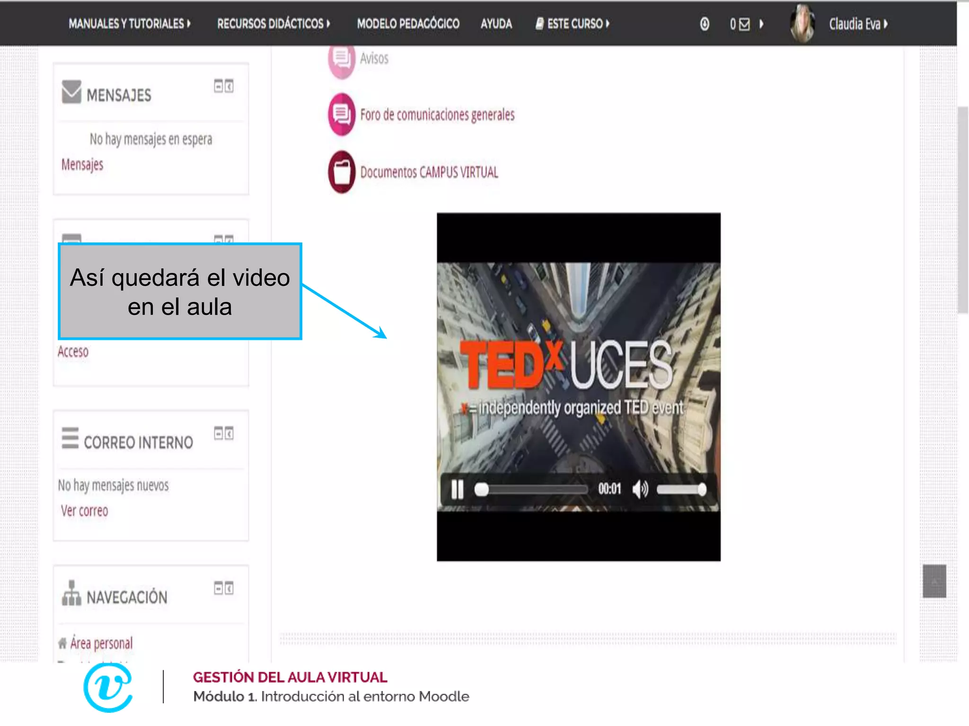Viewport: 969px width, 726px height.
Task: Click the Claudia Eva profile picture
Action: coord(802,24)
